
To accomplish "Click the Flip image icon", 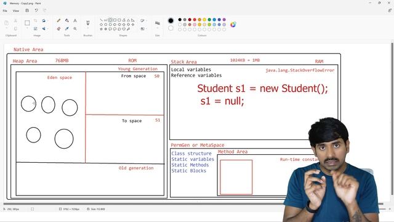I will tap(44, 28).
